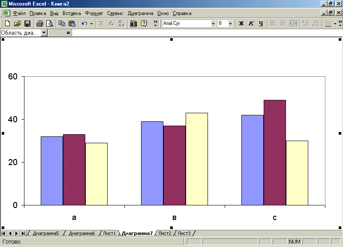The width and height of the screenshot is (343, 247).
Task: Open the Правка menu
Action: tap(38, 13)
